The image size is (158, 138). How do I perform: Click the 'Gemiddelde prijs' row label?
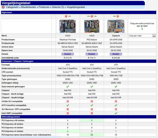coord(10,58)
